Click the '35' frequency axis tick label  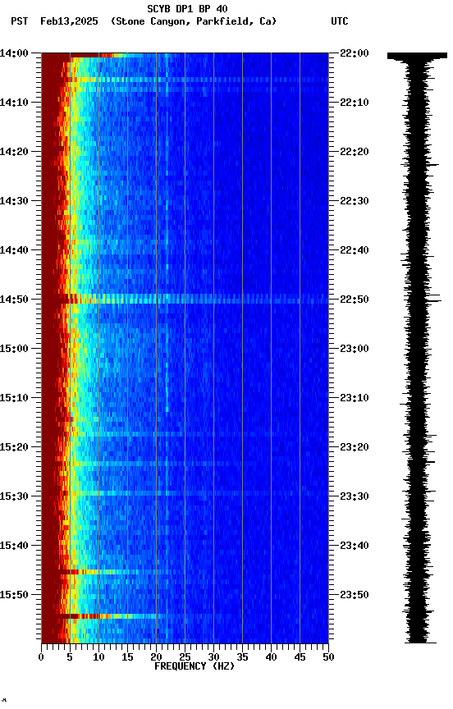click(242, 658)
